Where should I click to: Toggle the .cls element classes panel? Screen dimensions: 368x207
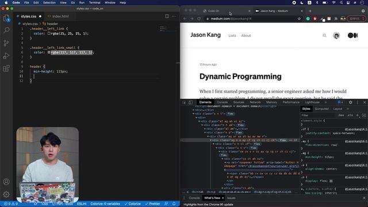(350, 115)
